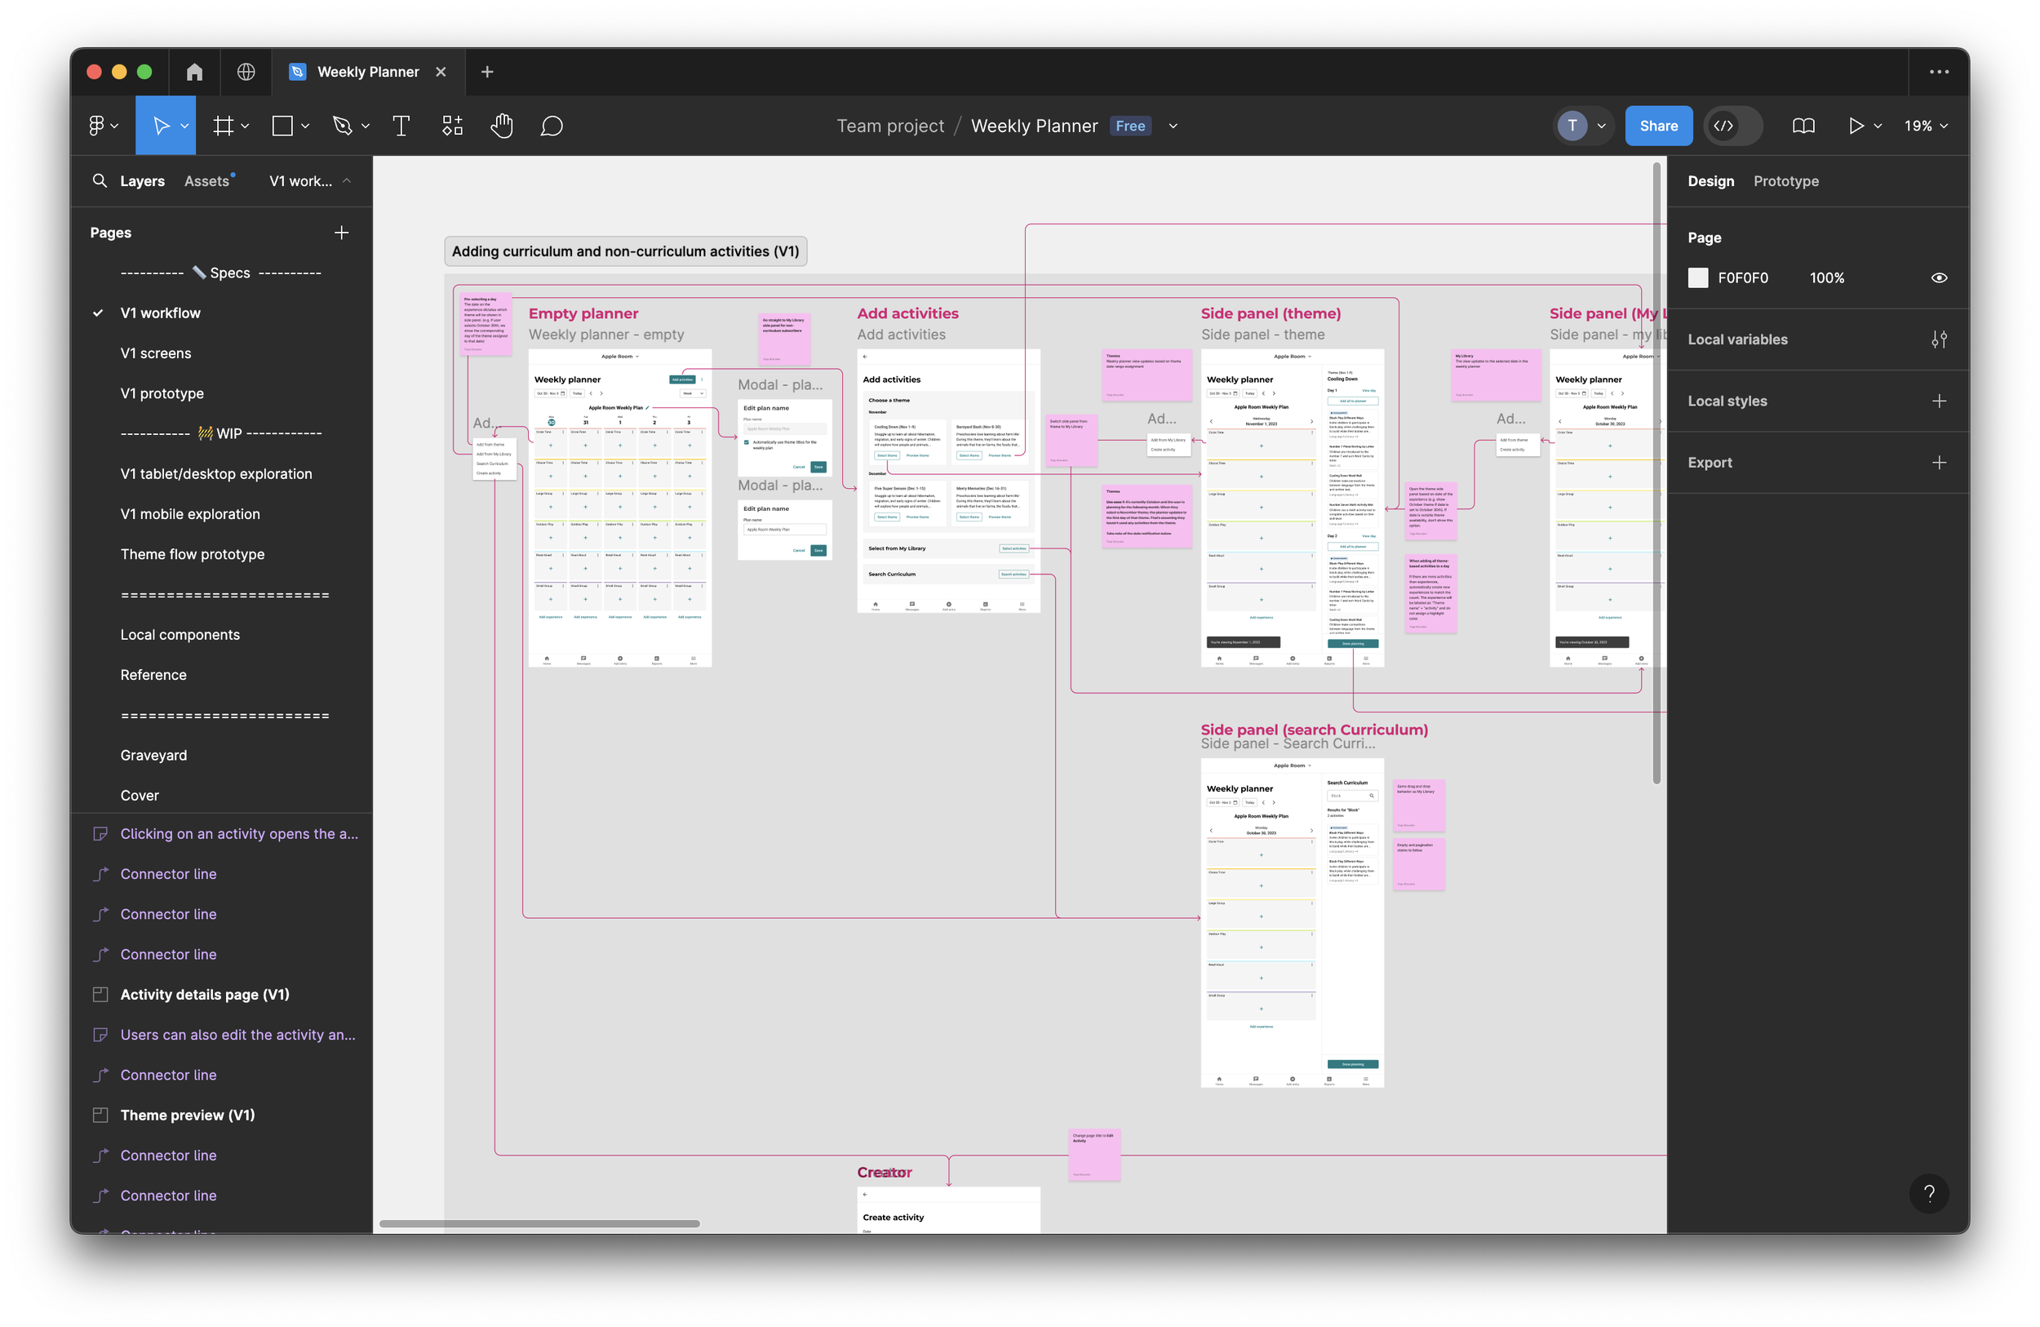Open the Cover page
Viewport: 2040px width, 1327px height.
pyautogui.click(x=140, y=796)
